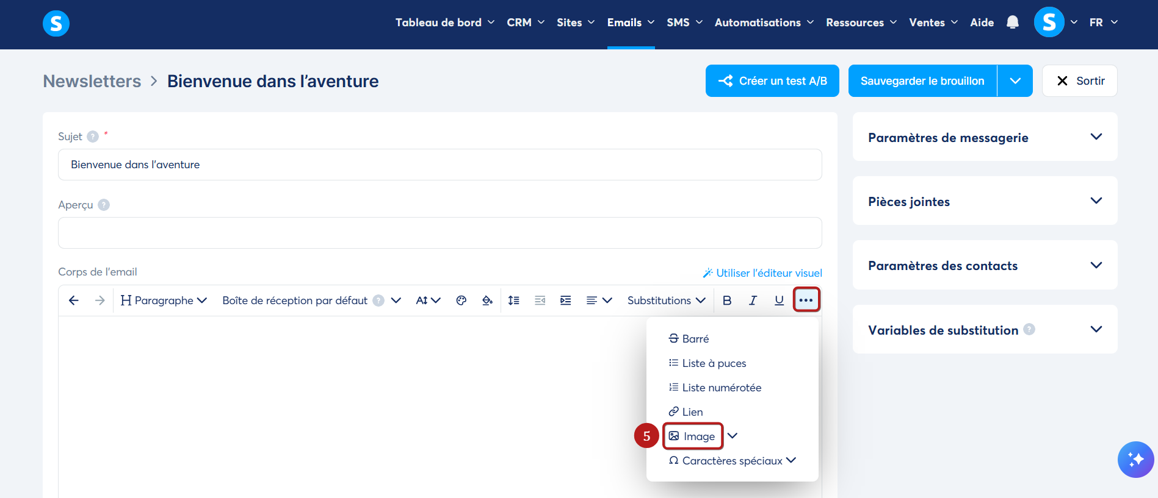Click the Sortir button
This screenshot has height=498, width=1158.
pos(1080,81)
